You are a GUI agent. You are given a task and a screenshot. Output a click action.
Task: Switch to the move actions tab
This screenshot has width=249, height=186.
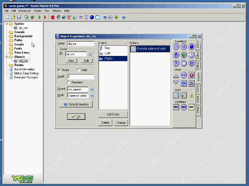[x=198, y=44]
